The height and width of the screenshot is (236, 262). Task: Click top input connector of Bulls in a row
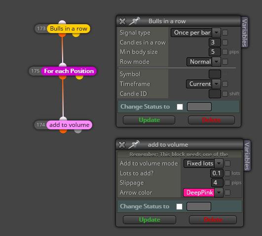point(62,22)
